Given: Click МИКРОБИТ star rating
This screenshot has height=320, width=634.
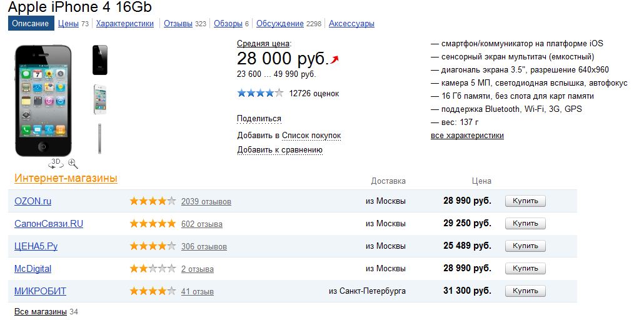Looking at the screenshot, I should point(153,291).
